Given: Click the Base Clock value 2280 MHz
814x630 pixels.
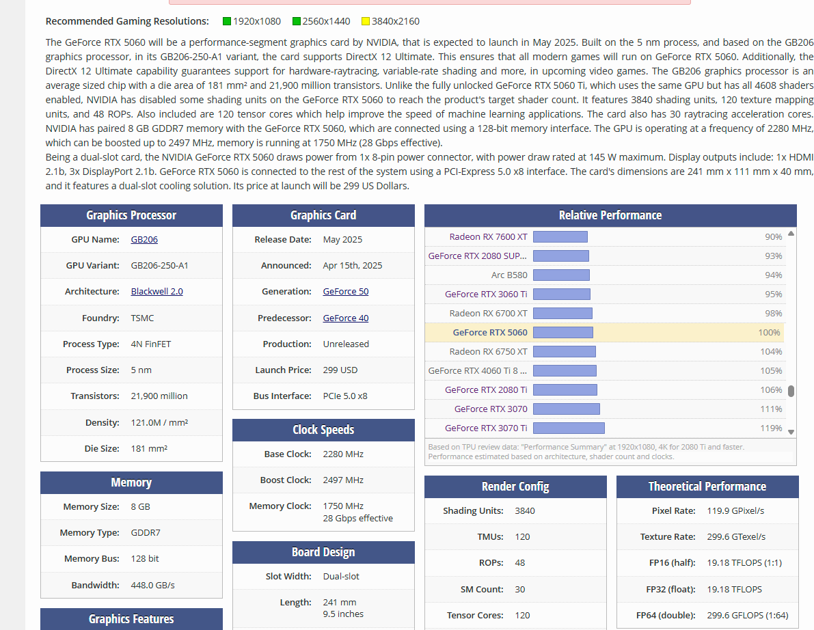Looking at the screenshot, I should pyautogui.click(x=343, y=454).
